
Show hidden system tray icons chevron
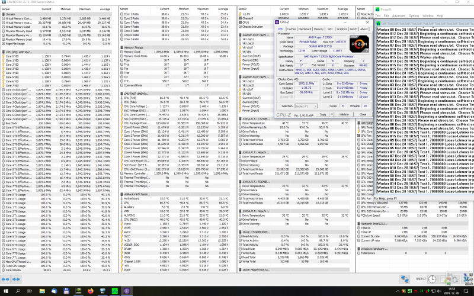point(398,291)
